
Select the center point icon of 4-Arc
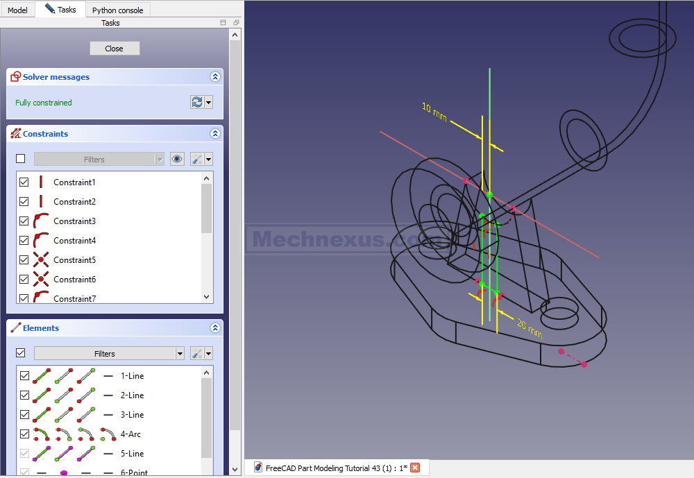coord(108,434)
